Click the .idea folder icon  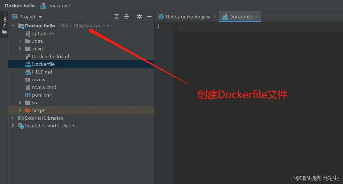[28, 41]
